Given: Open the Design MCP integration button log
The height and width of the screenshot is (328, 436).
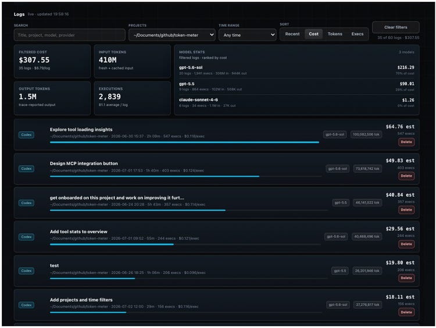Looking at the screenshot, I should click(217, 169).
